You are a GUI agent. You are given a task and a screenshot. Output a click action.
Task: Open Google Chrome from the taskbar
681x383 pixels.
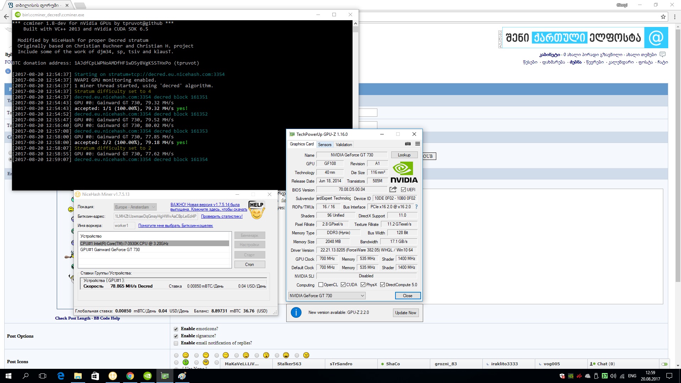point(130,376)
